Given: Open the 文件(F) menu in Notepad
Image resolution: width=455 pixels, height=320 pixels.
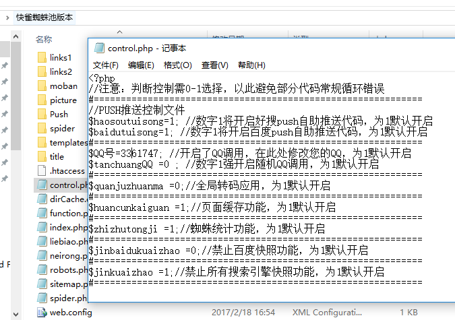Looking at the screenshot, I should pos(106,65).
